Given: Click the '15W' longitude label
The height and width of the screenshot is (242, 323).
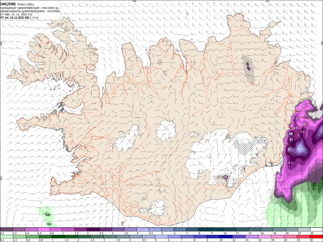Looking at the screenshot, I should (267, 1).
